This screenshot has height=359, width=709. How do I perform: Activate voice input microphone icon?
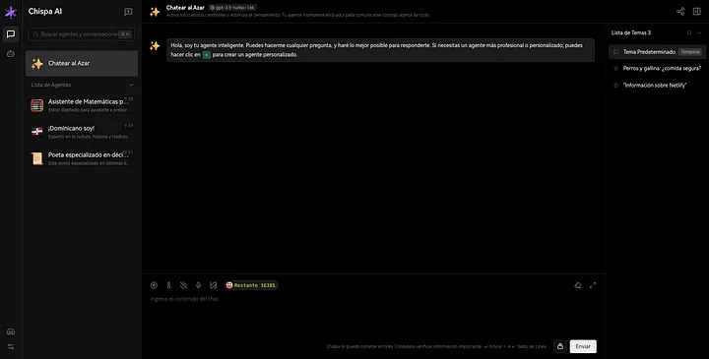pos(198,285)
